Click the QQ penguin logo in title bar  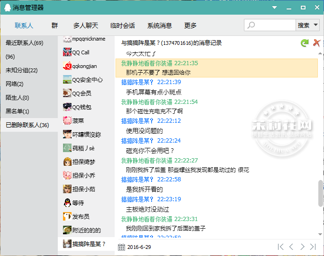point(8,8)
